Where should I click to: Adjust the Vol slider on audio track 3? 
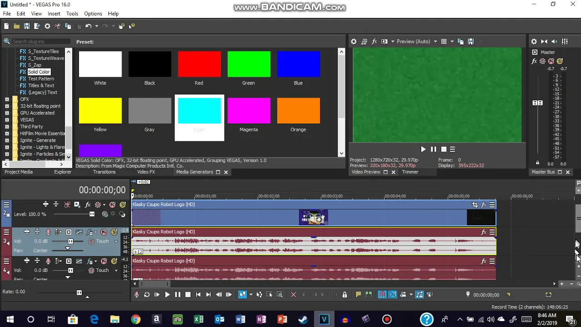click(x=70, y=242)
